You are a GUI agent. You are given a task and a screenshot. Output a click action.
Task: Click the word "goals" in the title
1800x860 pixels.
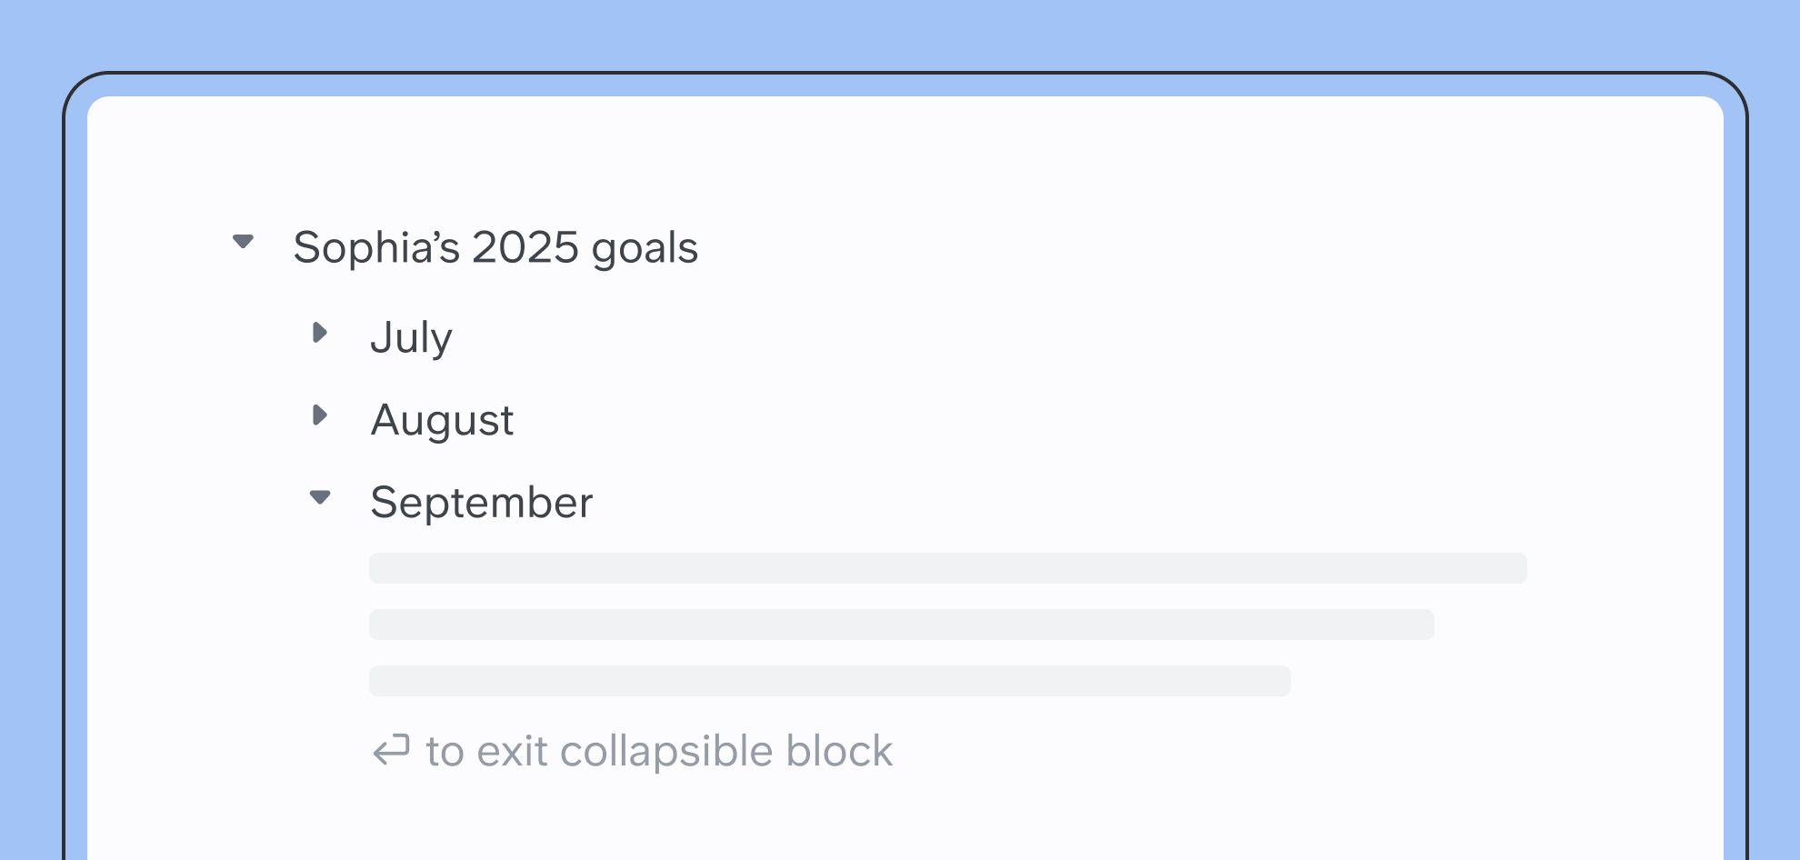645,247
